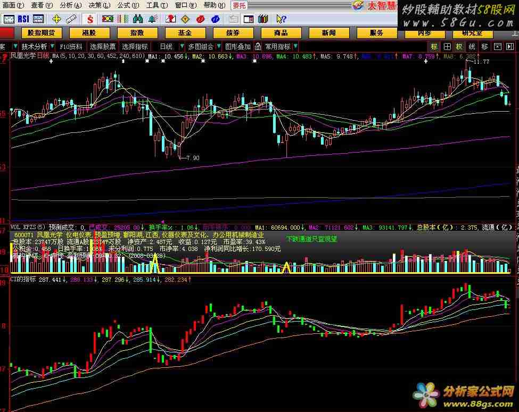Click 选择指标 to pick an indicator
This screenshot has height=412, width=519.
click(x=135, y=47)
